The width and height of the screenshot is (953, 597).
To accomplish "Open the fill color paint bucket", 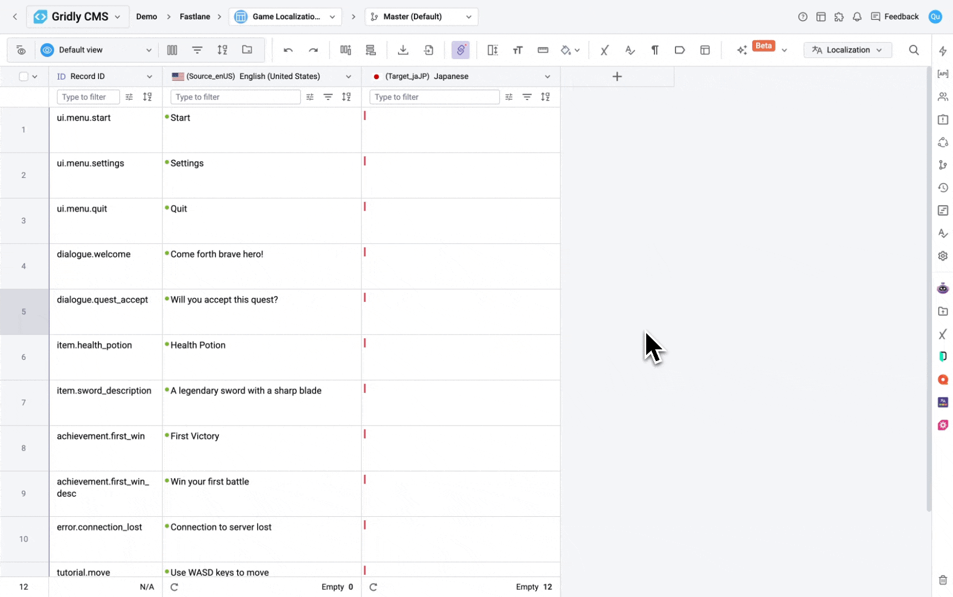I will [x=565, y=50].
